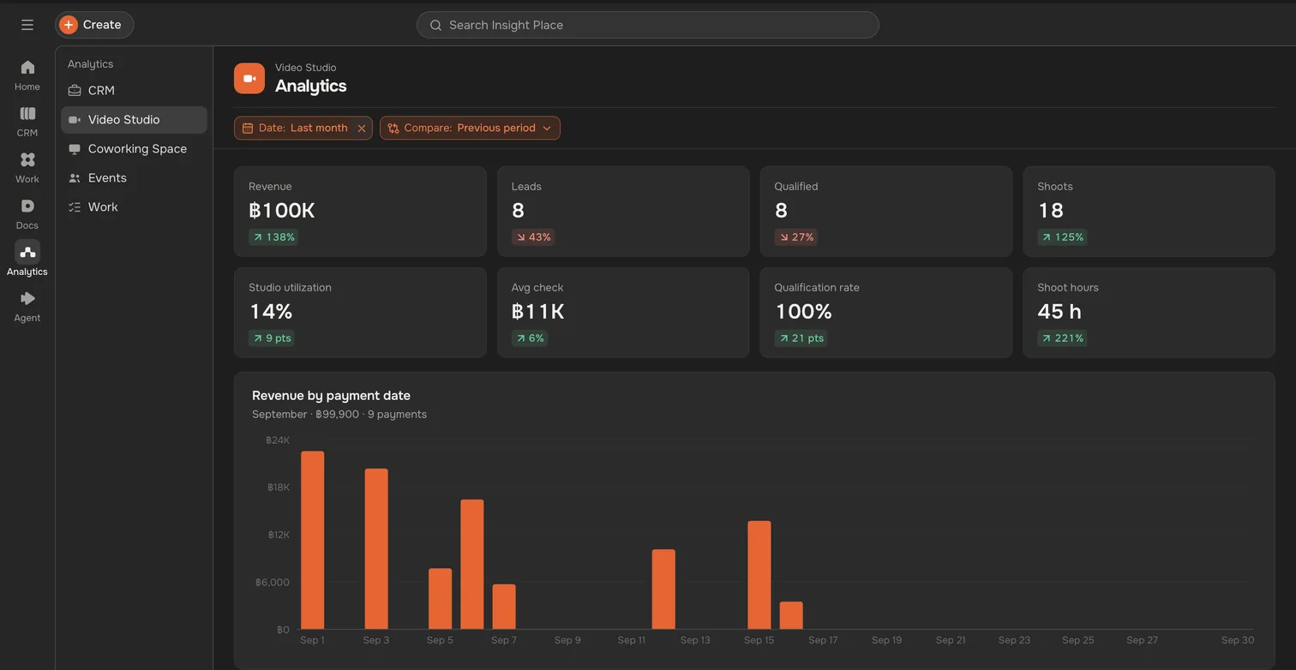This screenshot has width=1296, height=670.
Task: Click the Revenue 138% change badge
Action: point(273,237)
